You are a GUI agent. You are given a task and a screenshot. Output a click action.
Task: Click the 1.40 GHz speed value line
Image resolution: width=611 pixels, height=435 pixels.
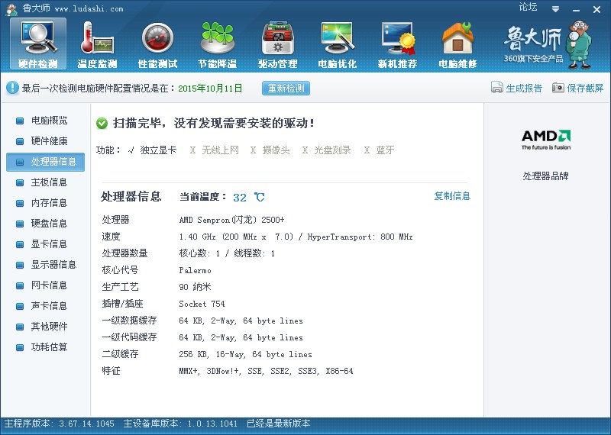click(x=296, y=237)
